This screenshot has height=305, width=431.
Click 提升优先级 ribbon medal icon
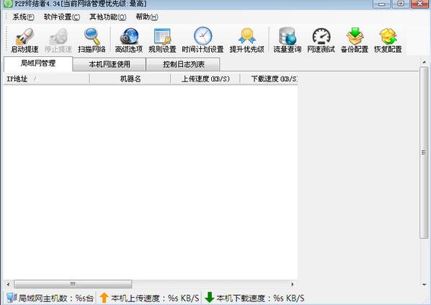[246, 36]
